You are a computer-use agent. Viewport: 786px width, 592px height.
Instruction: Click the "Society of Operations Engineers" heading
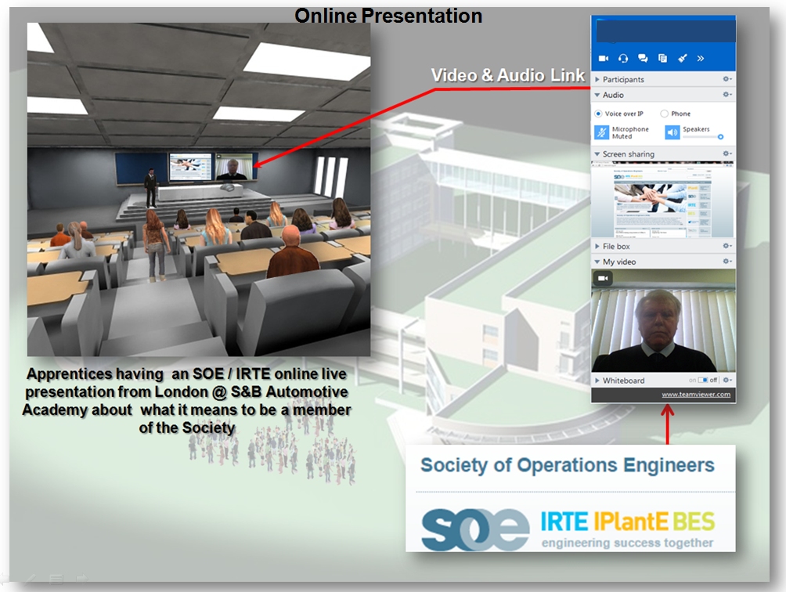[568, 465]
